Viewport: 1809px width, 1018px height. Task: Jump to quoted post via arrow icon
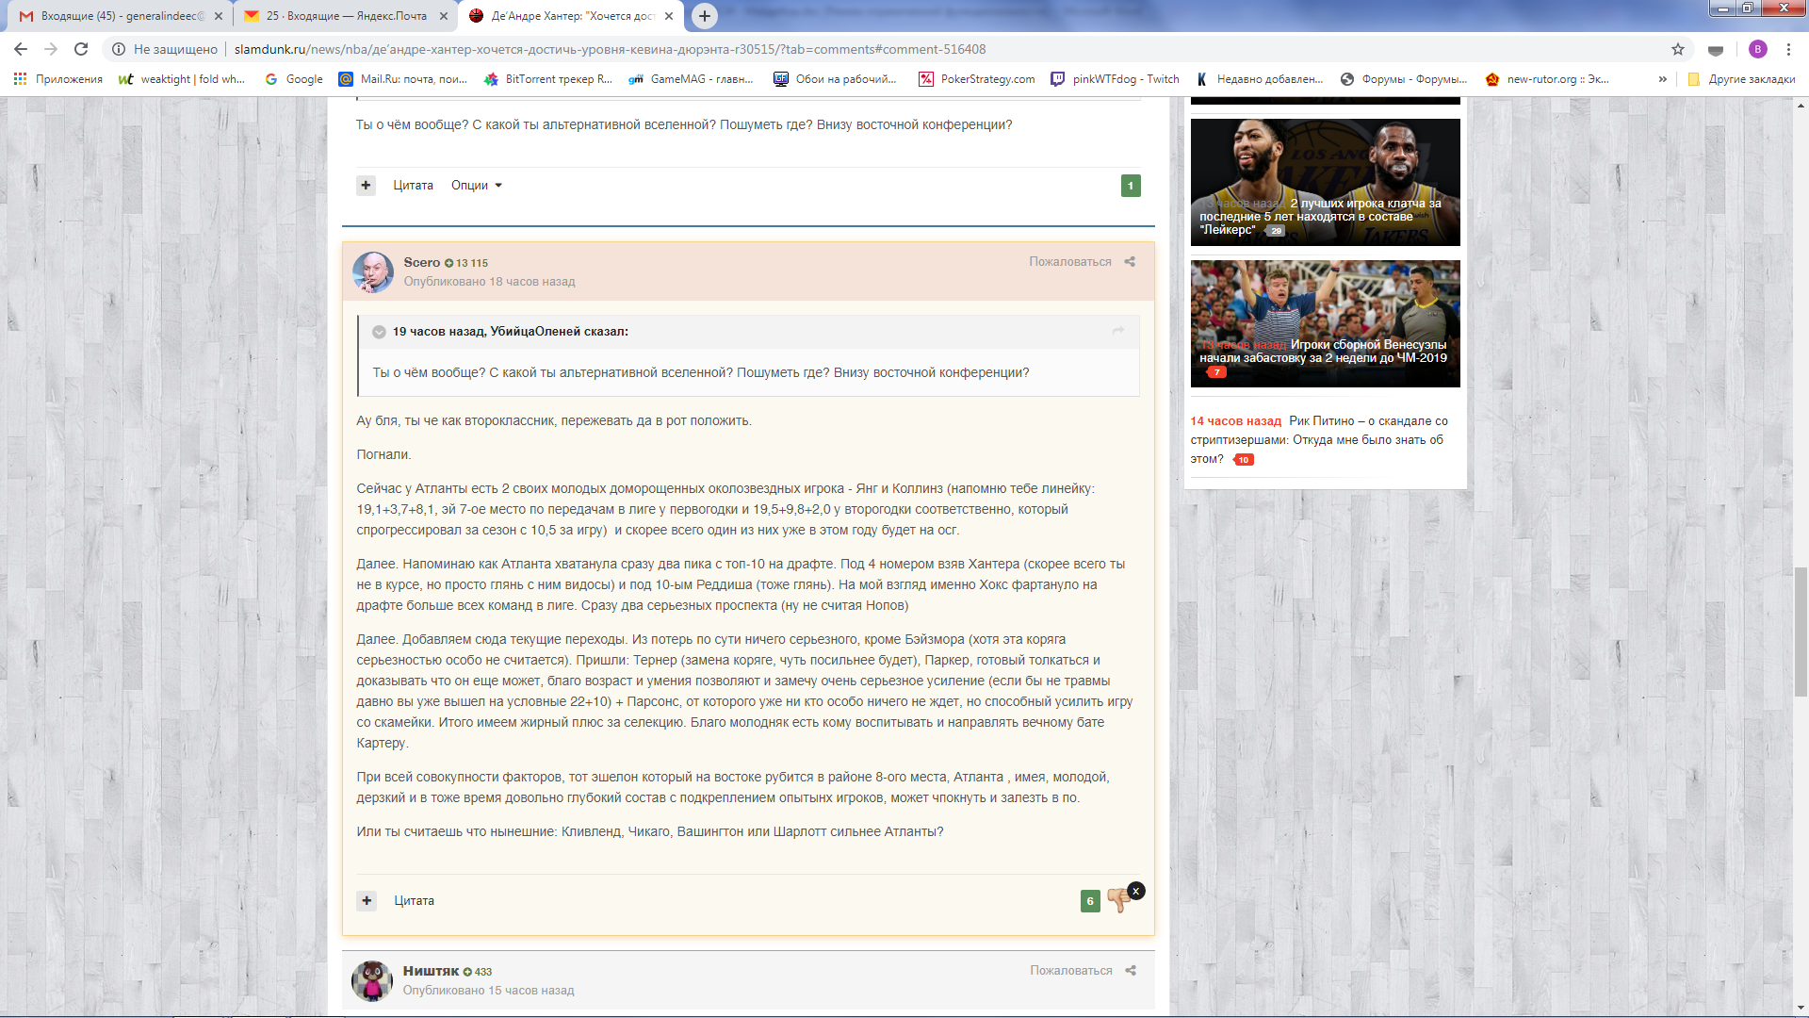pyautogui.click(x=1118, y=331)
